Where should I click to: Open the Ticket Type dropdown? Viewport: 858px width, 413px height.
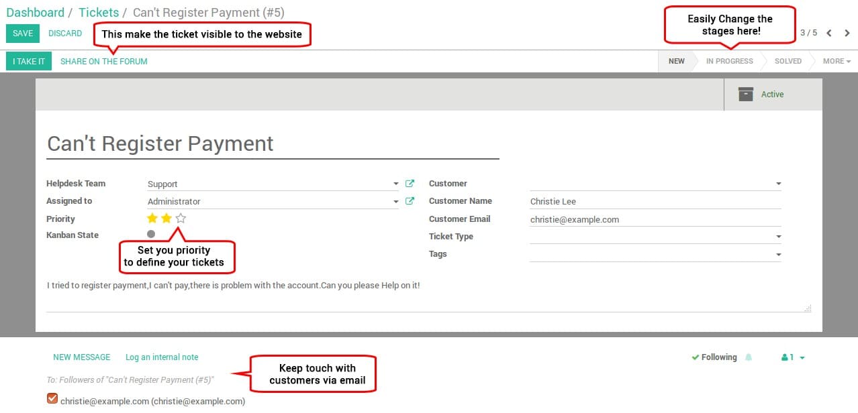[778, 236]
